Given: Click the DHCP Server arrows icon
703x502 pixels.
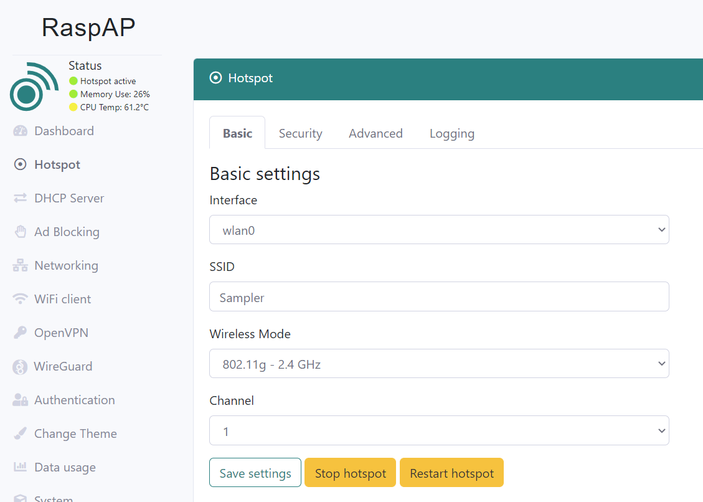Looking at the screenshot, I should click(x=20, y=198).
